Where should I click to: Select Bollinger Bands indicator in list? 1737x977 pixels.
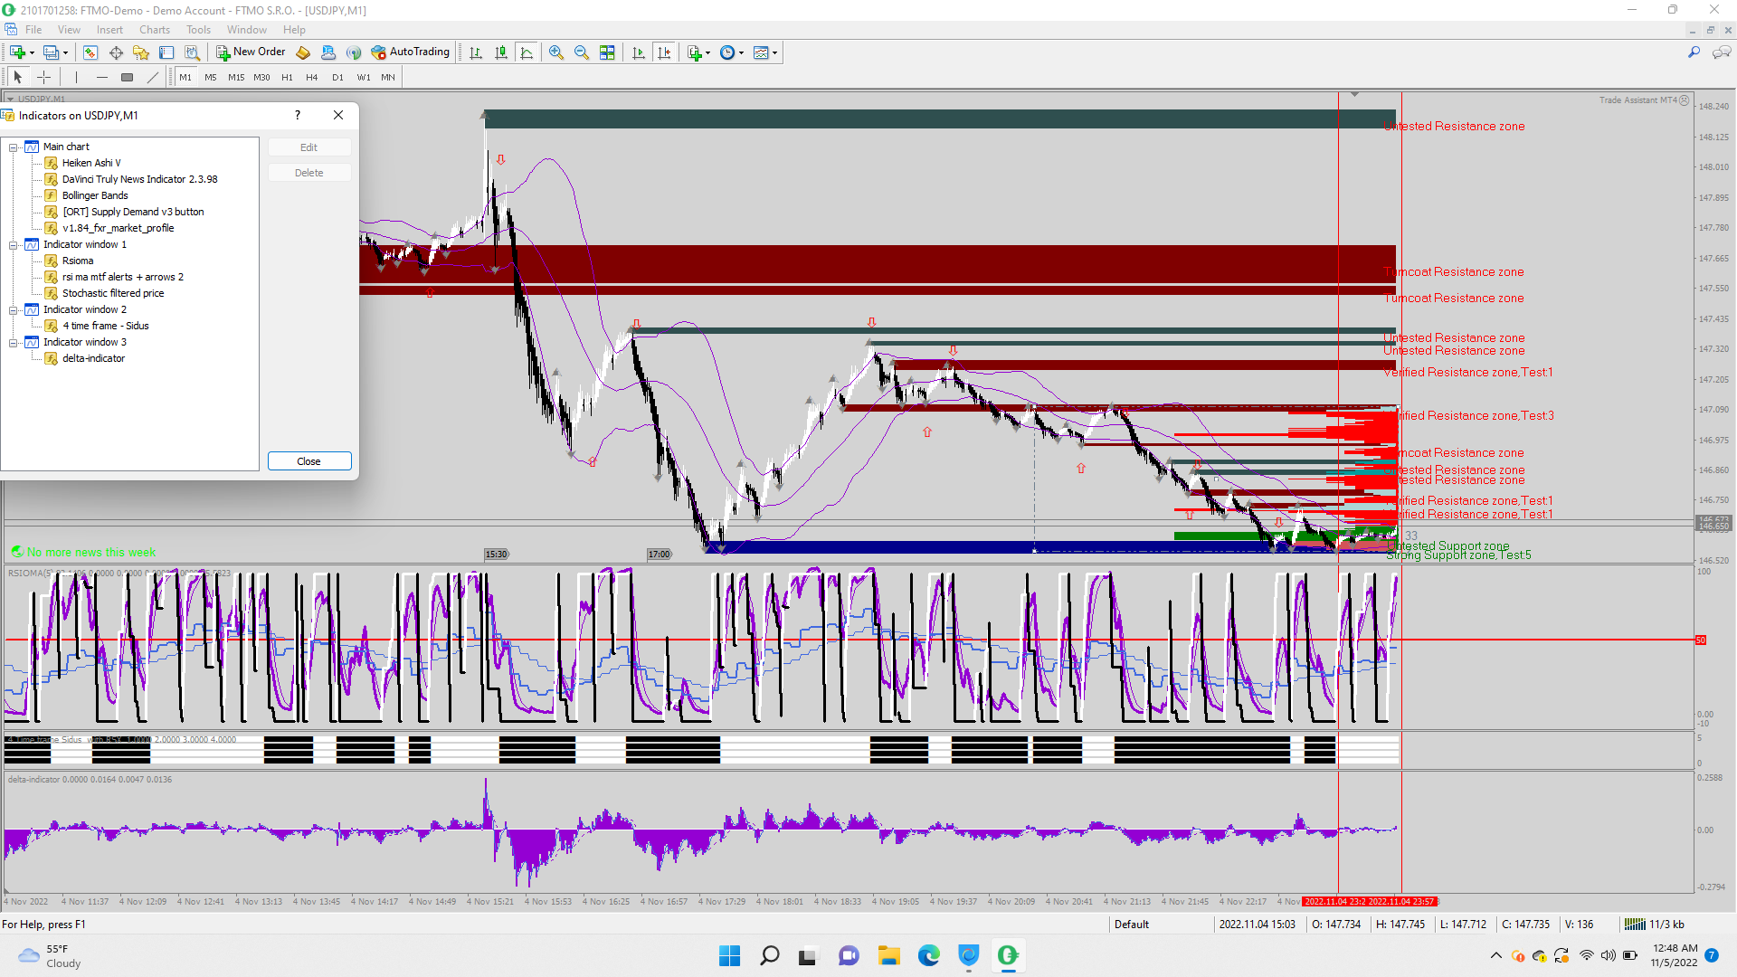(95, 195)
